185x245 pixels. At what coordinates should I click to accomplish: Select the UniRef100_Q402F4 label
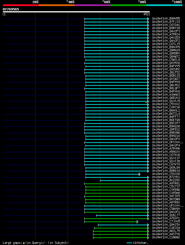[166, 145]
